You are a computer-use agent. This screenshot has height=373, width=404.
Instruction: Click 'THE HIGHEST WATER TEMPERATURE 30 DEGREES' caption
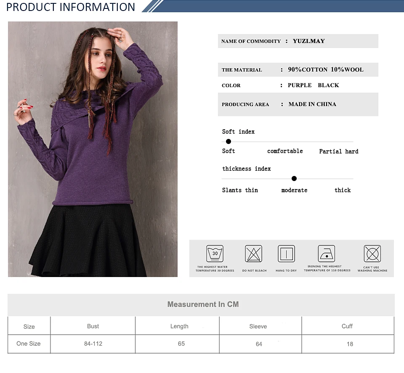click(215, 269)
